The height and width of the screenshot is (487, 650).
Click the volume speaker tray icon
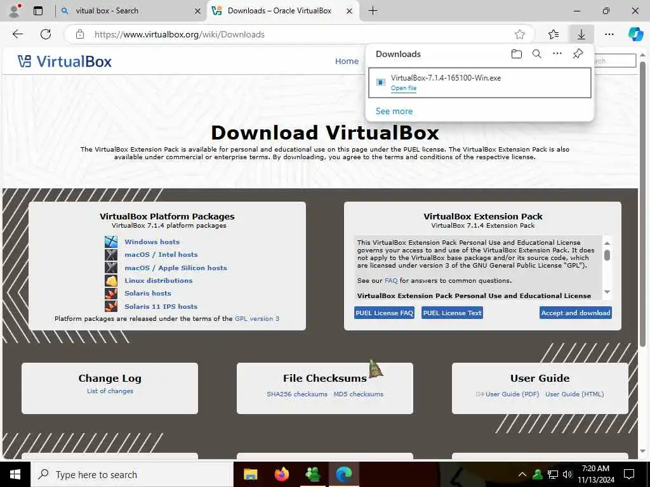click(x=567, y=474)
